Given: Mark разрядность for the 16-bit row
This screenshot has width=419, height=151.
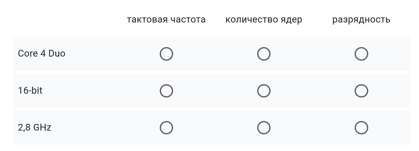Looking at the screenshot, I should [361, 91].
